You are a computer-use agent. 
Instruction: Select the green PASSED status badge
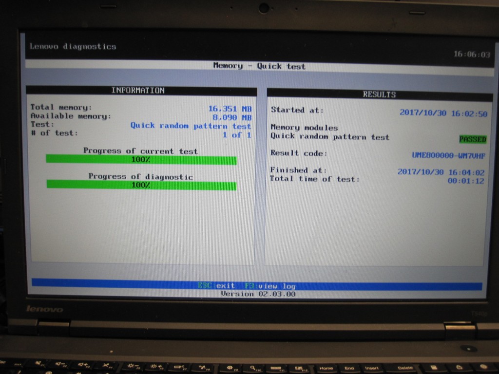[473, 139]
